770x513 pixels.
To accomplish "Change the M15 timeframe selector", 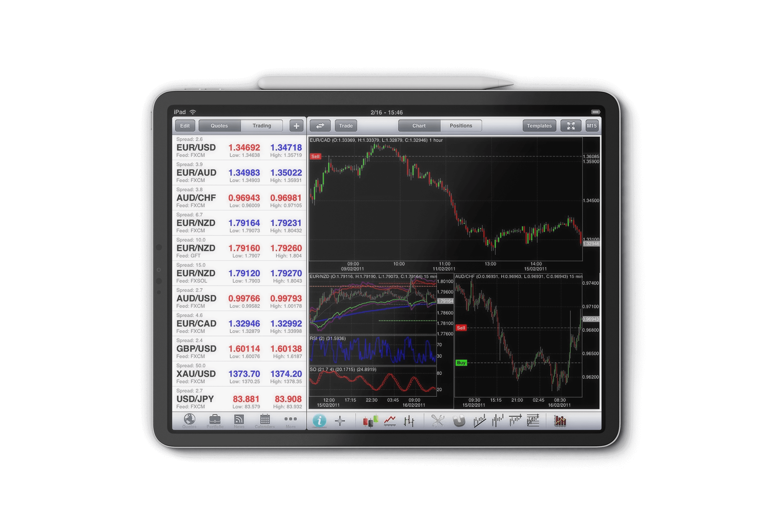I will tap(592, 126).
